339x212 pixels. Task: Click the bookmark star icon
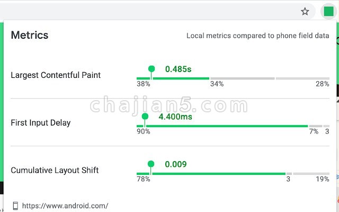click(x=305, y=12)
